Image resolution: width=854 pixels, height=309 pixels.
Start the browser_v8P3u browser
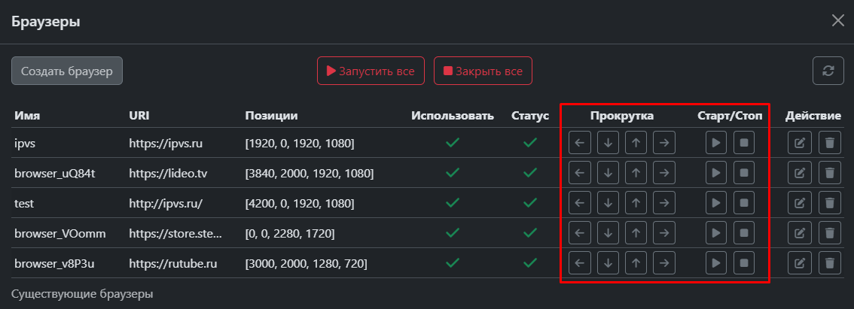[x=716, y=263]
